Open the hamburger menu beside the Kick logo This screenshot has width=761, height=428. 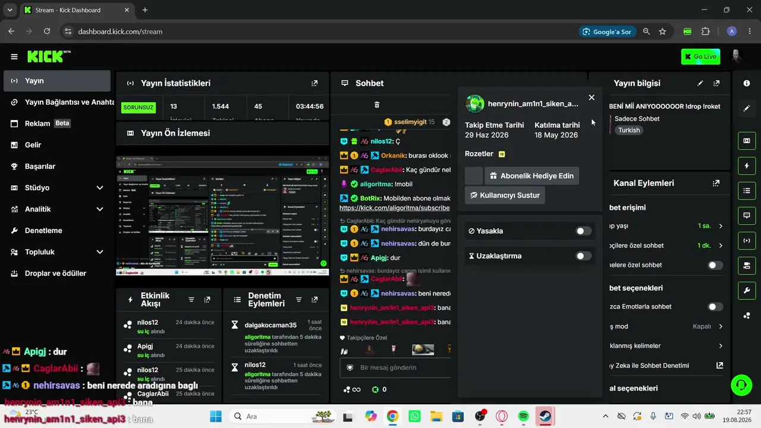(x=14, y=57)
